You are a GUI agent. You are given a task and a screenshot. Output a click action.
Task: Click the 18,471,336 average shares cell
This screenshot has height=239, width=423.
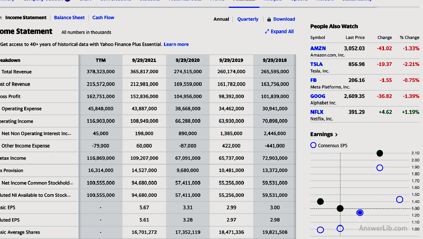(x=231, y=233)
